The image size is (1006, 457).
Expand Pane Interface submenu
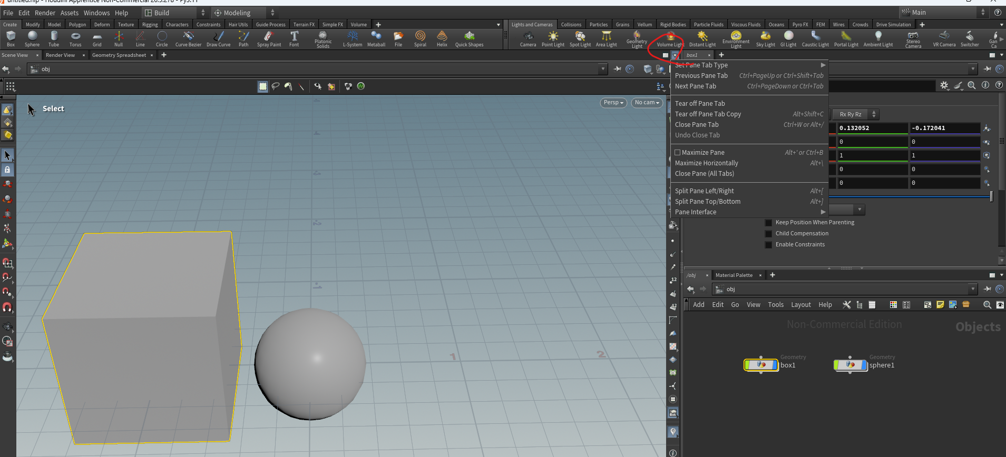(x=749, y=212)
